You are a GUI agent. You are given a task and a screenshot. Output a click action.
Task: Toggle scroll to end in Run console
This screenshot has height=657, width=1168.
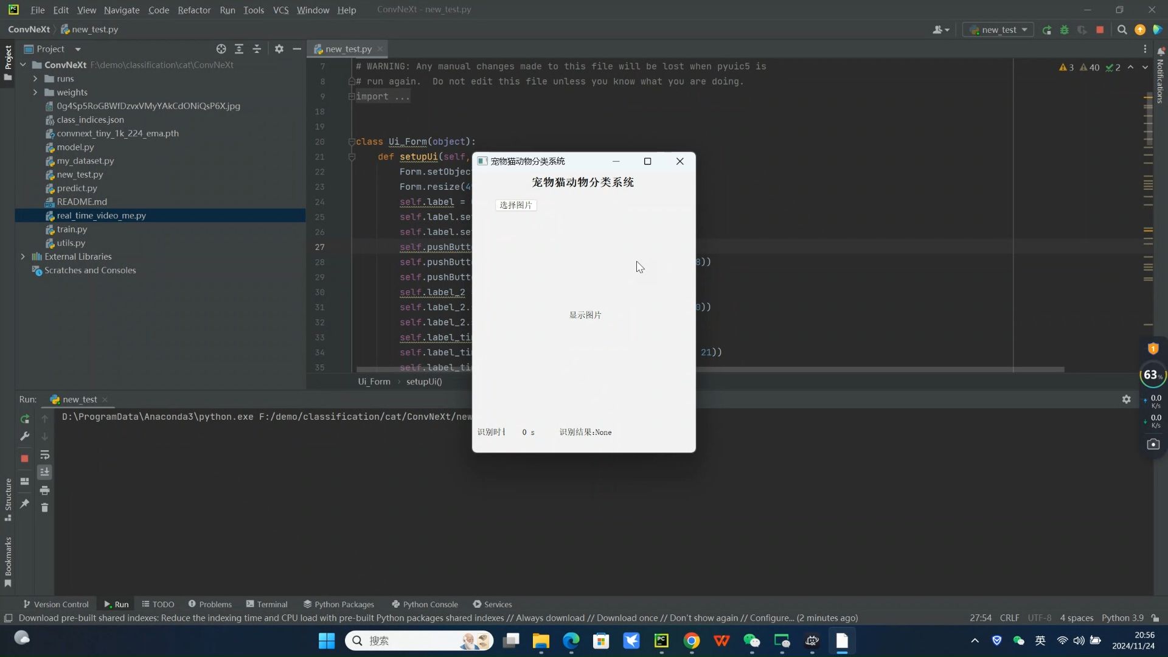pos(44,472)
